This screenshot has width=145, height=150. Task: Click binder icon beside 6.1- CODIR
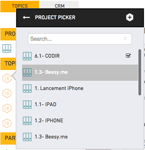click(x=27, y=56)
